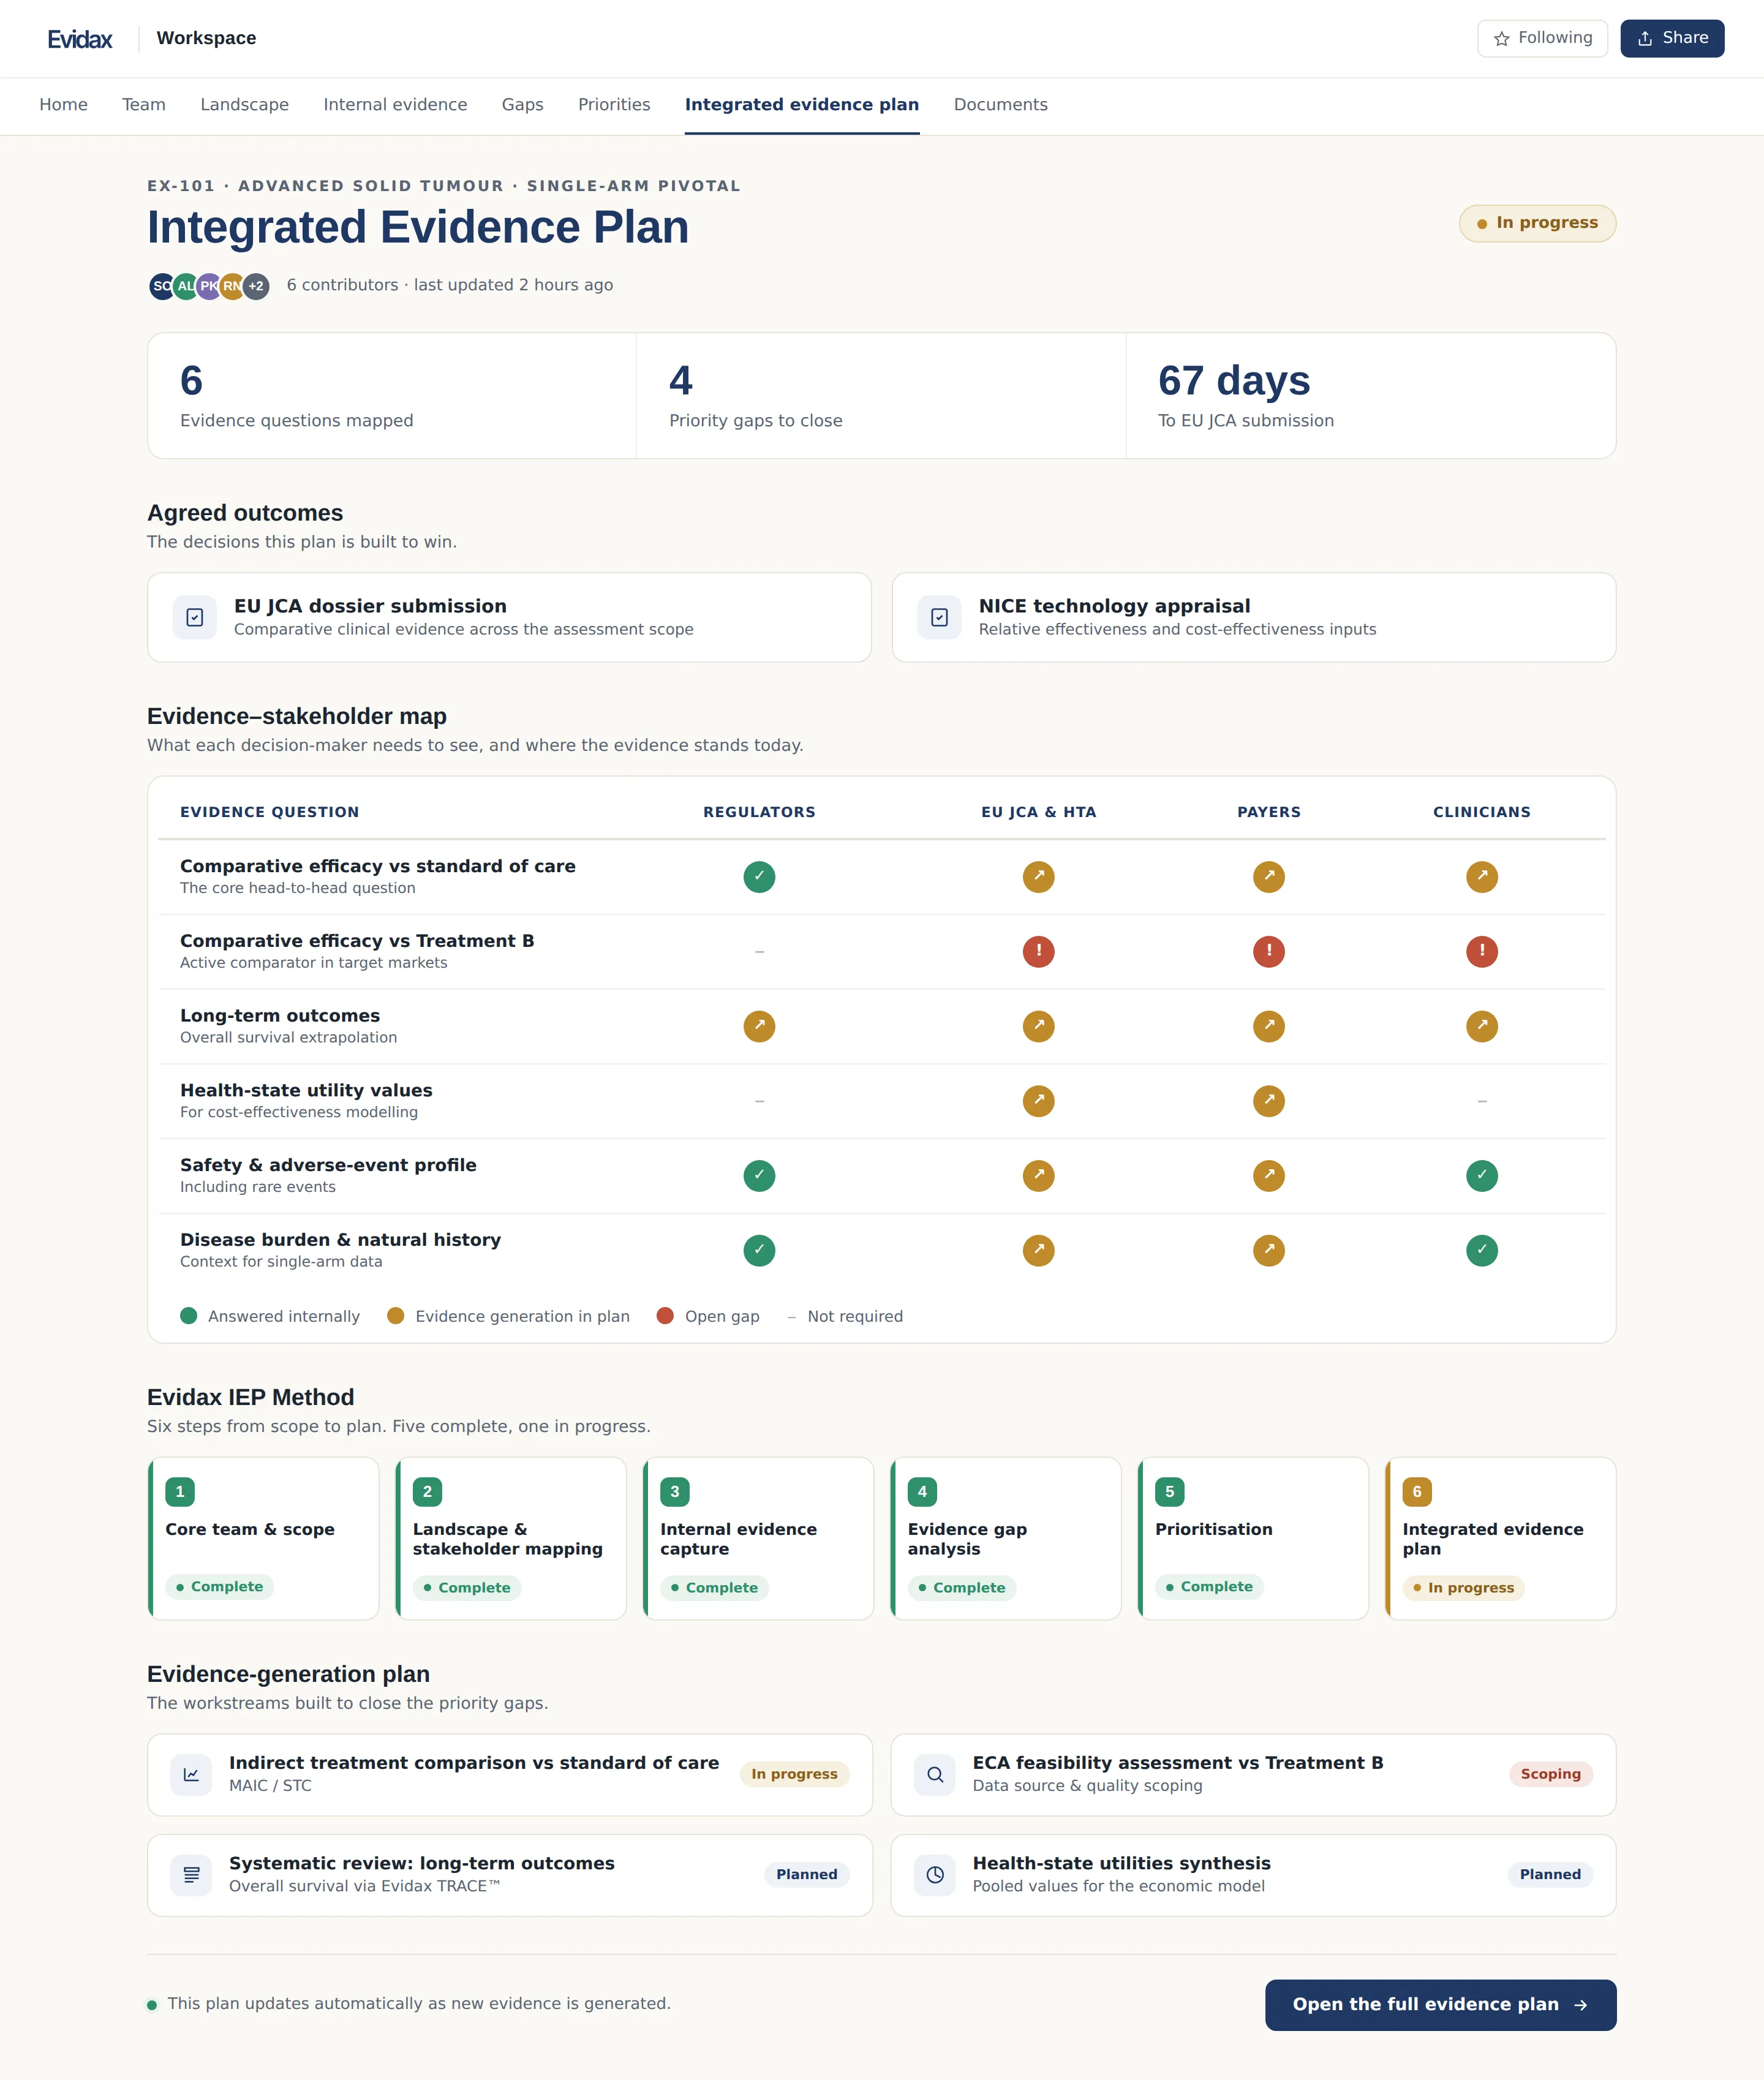Image resolution: width=1764 pixels, height=2080 pixels.
Task: Click the Workspace label in the header
Action: [x=206, y=39]
